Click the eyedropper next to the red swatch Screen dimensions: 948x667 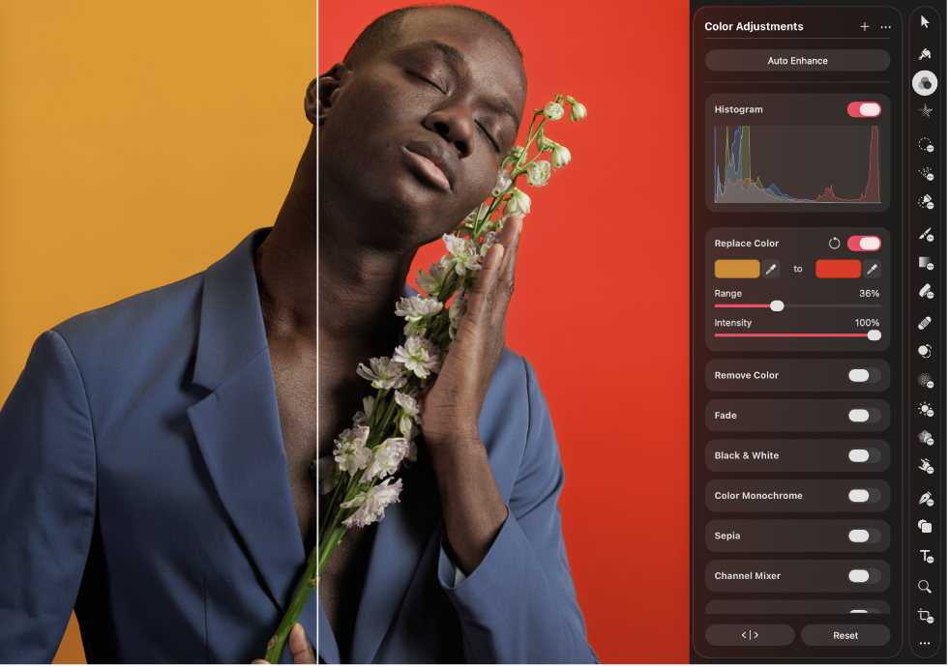(x=874, y=268)
